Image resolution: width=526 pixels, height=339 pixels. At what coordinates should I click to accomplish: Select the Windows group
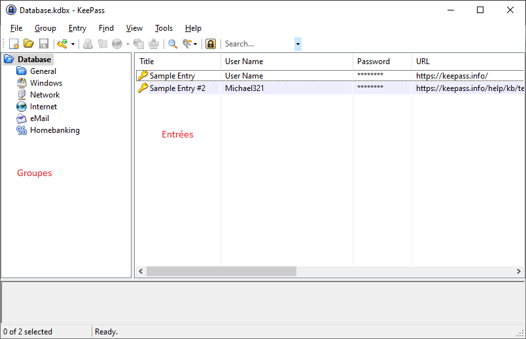(46, 83)
